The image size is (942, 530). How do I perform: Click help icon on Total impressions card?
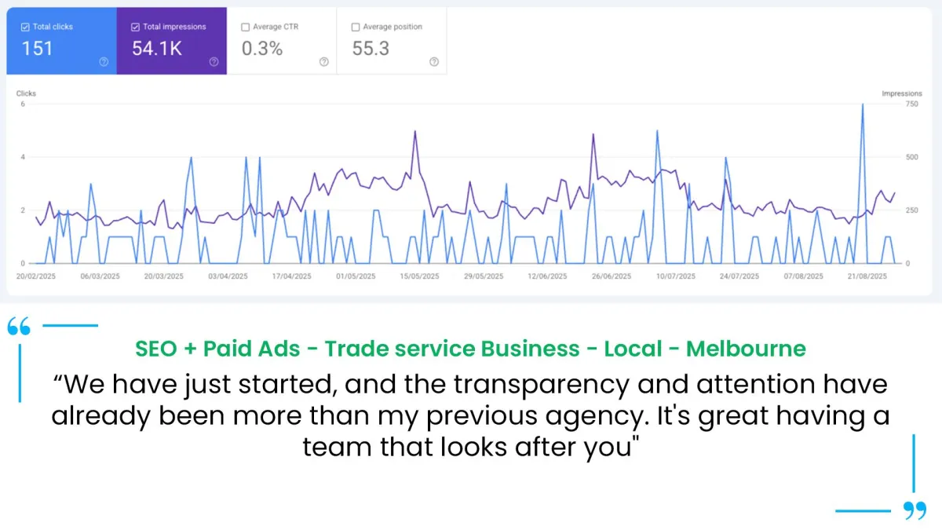point(214,62)
